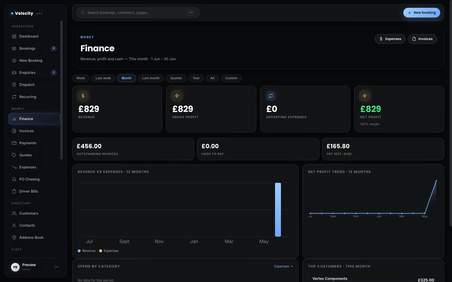Click the tall blue revenue bar in chart

pyautogui.click(x=278, y=209)
